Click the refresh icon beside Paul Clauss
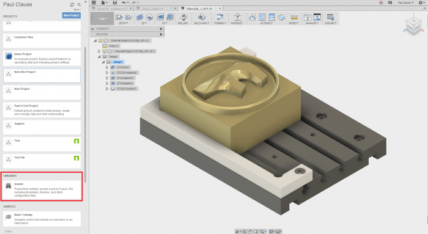The width and height of the screenshot is (428, 234). (72, 5)
